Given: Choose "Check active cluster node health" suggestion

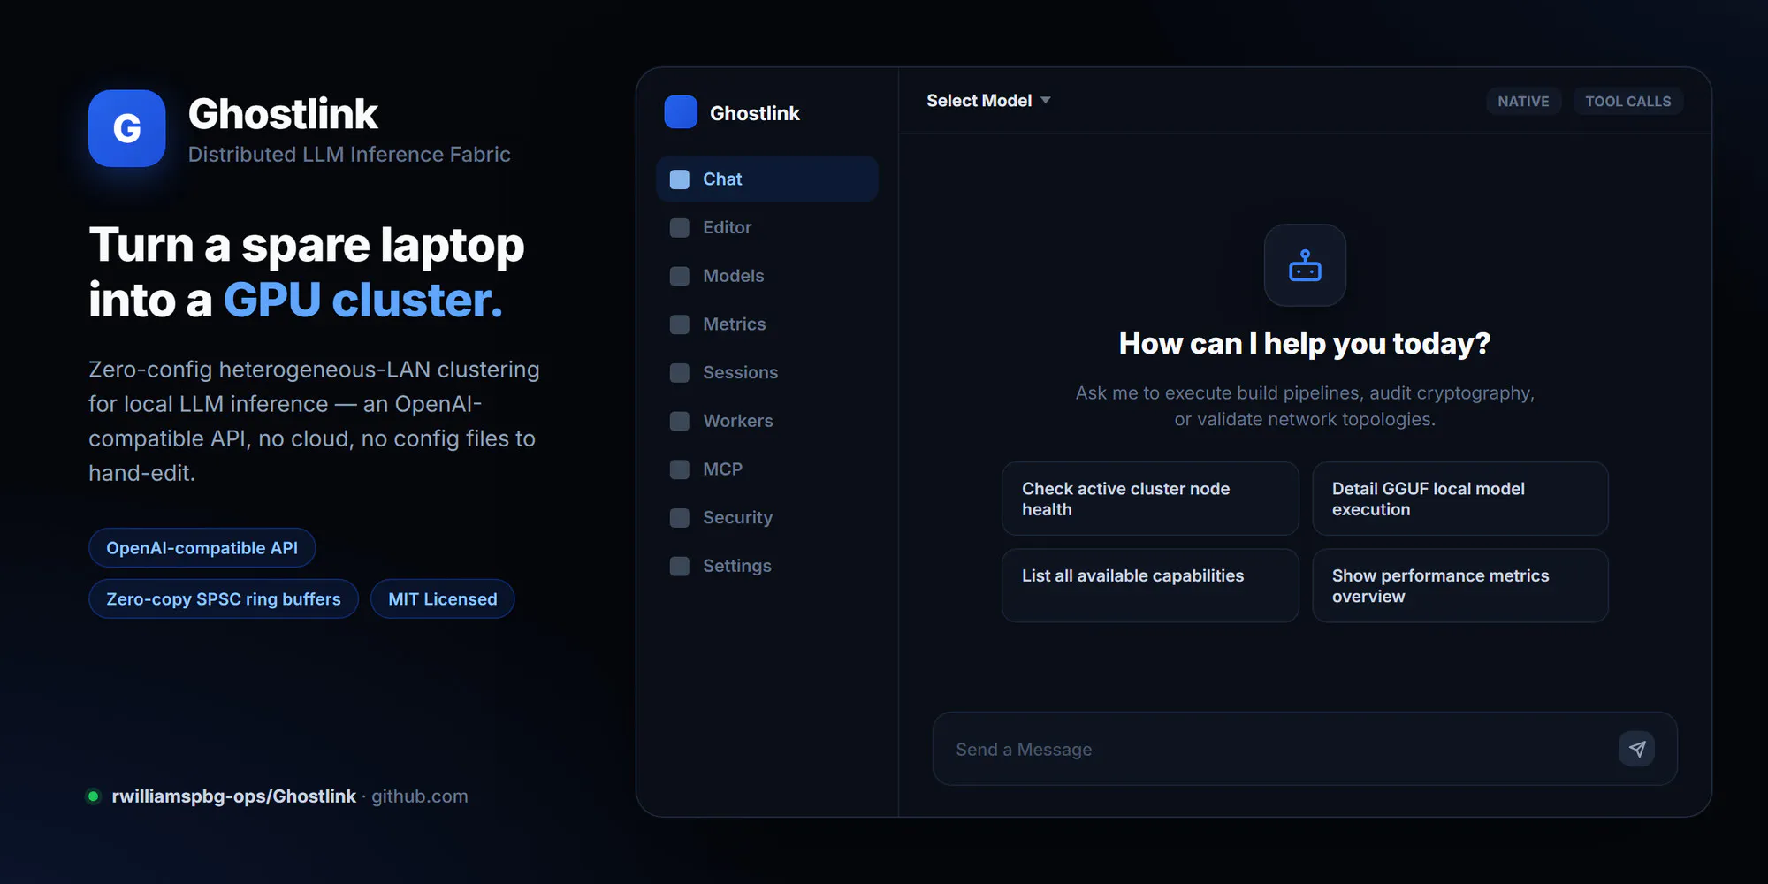Looking at the screenshot, I should click(x=1150, y=499).
